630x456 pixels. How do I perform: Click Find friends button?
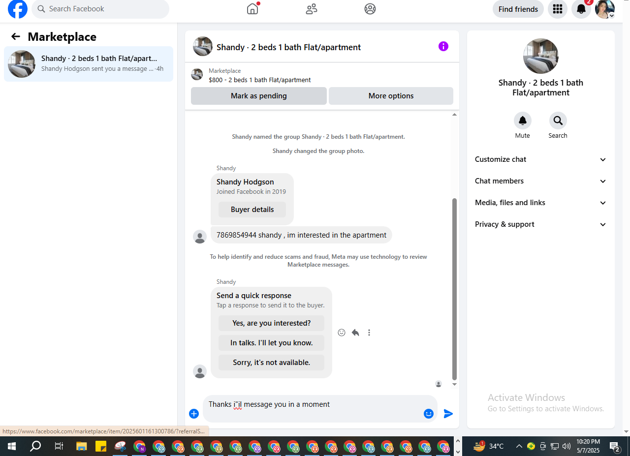(518, 9)
